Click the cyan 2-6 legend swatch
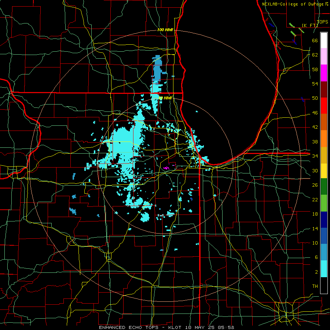The height and width of the screenshot is (330, 330). pyautogui.click(x=324, y=269)
